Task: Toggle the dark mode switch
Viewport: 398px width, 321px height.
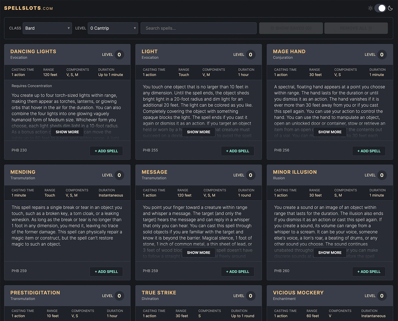Action: 380,8
